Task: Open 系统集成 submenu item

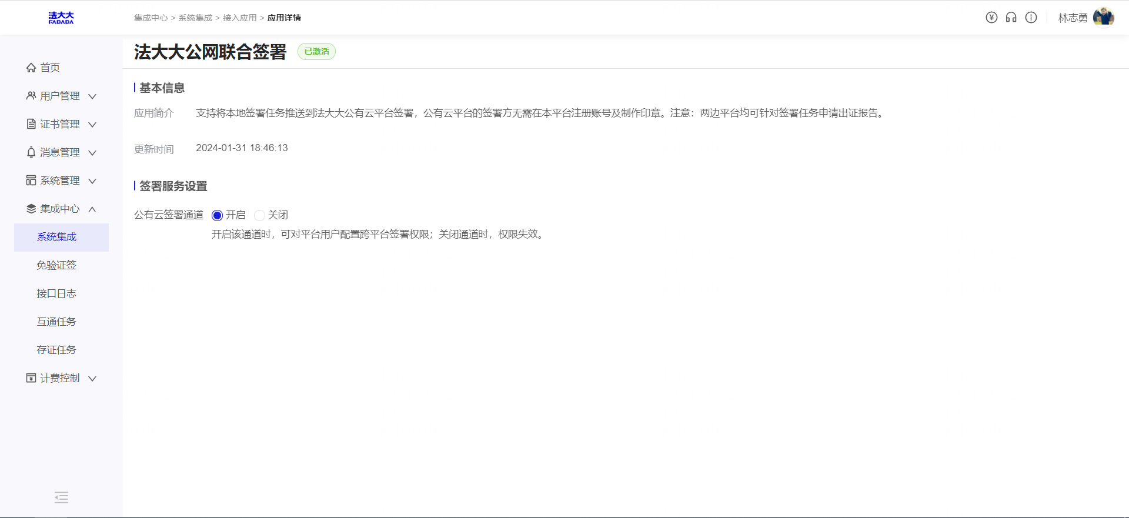Action: (x=61, y=237)
